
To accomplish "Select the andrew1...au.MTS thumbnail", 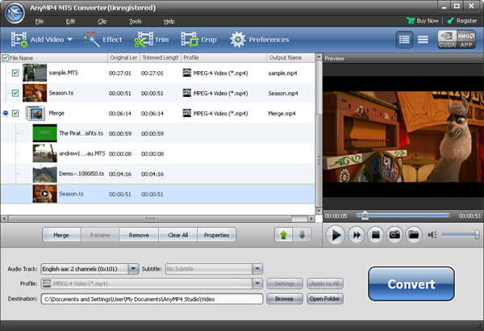I will point(44,153).
